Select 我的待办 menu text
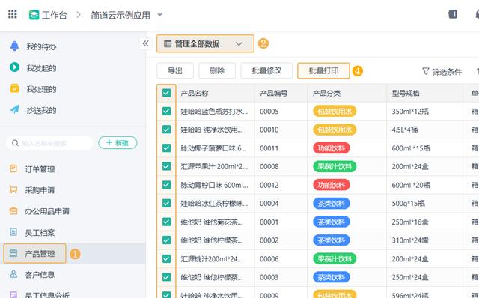479x298 pixels. pyautogui.click(x=41, y=46)
